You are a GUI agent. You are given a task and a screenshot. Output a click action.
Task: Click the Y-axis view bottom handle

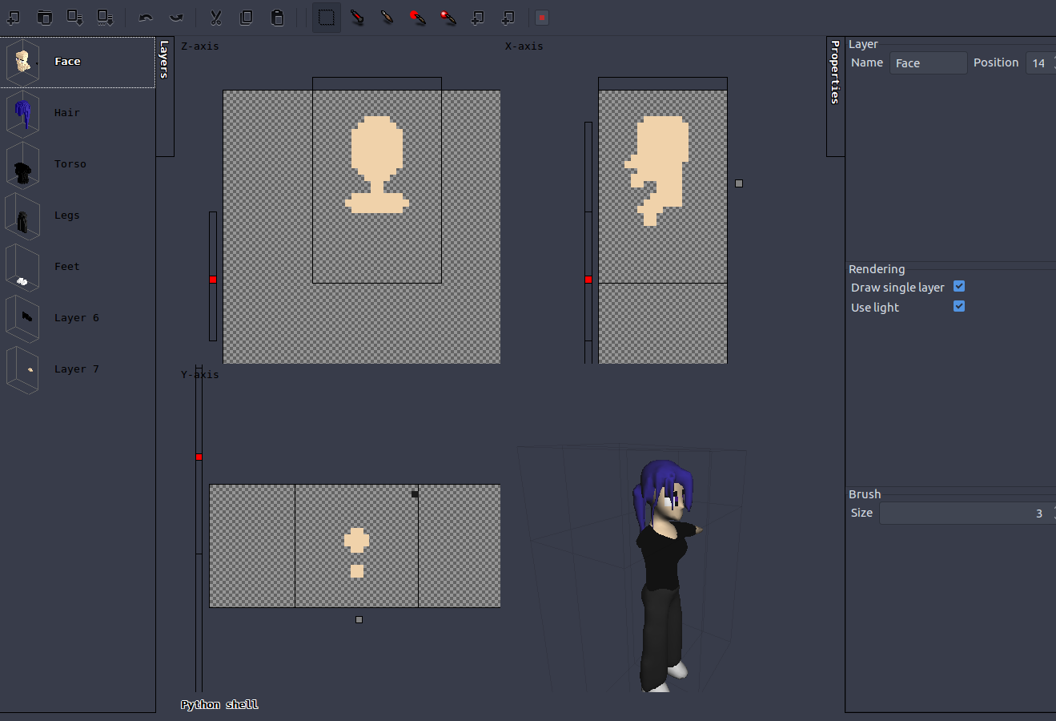pyautogui.click(x=359, y=619)
